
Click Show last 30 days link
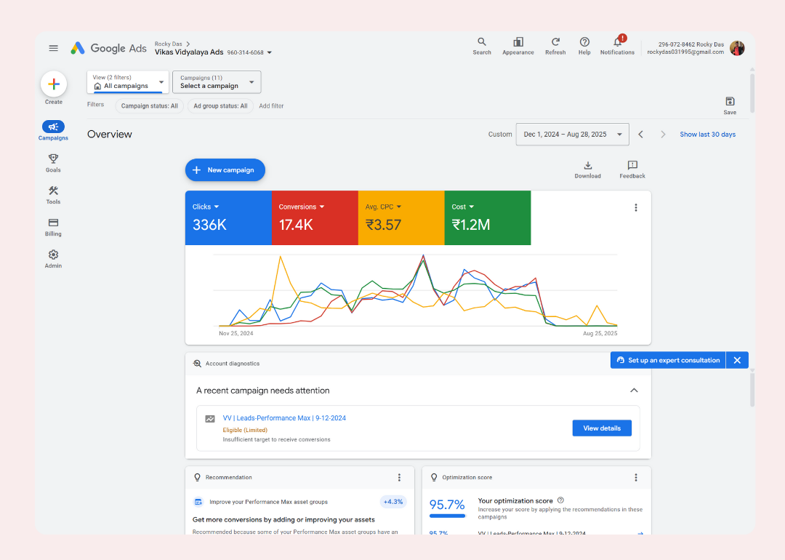click(707, 135)
